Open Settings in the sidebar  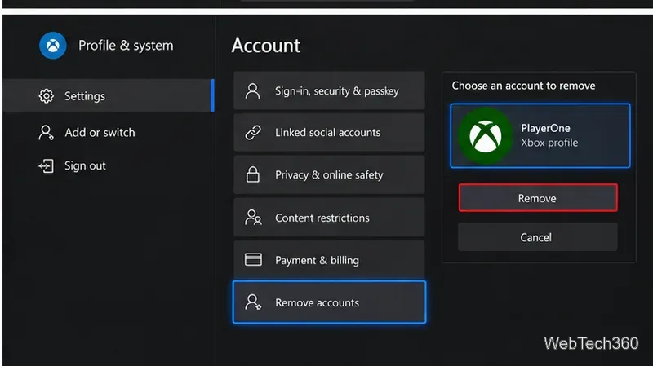pyautogui.click(x=109, y=95)
